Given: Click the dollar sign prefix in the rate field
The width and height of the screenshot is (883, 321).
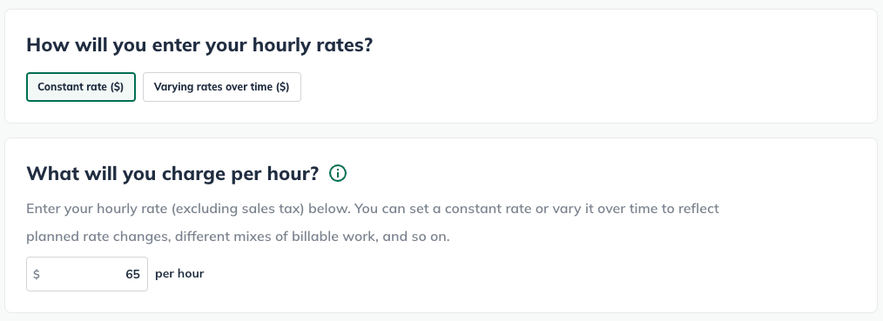Looking at the screenshot, I should click(x=37, y=274).
